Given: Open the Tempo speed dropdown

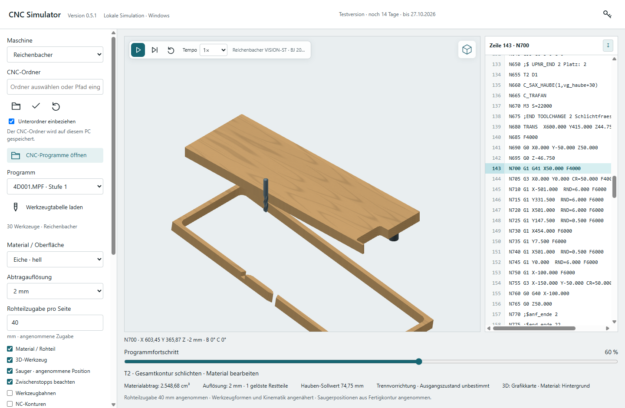Looking at the screenshot, I should coord(214,50).
